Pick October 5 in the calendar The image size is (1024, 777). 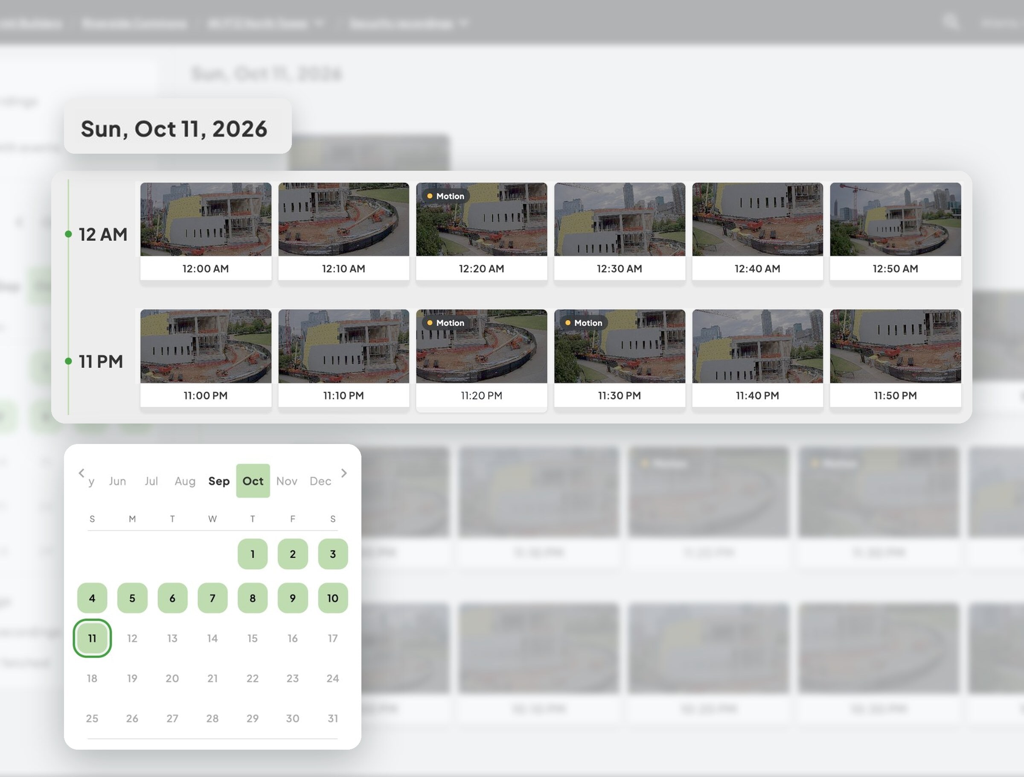132,598
